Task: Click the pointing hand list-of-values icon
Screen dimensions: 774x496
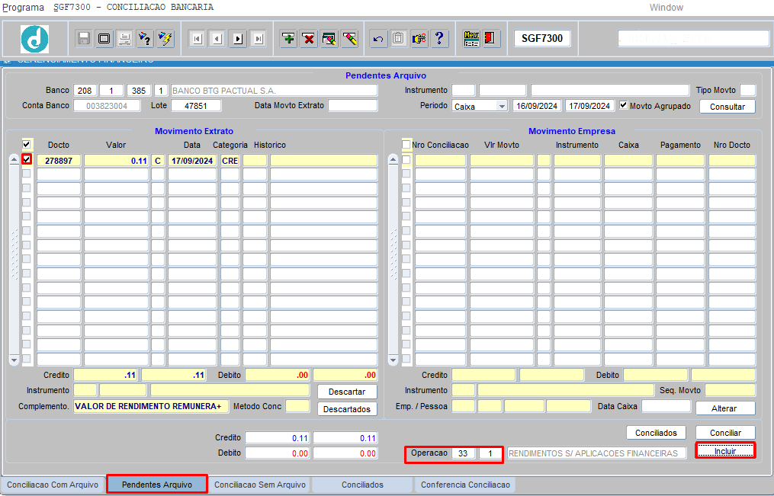Action: tap(419, 38)
